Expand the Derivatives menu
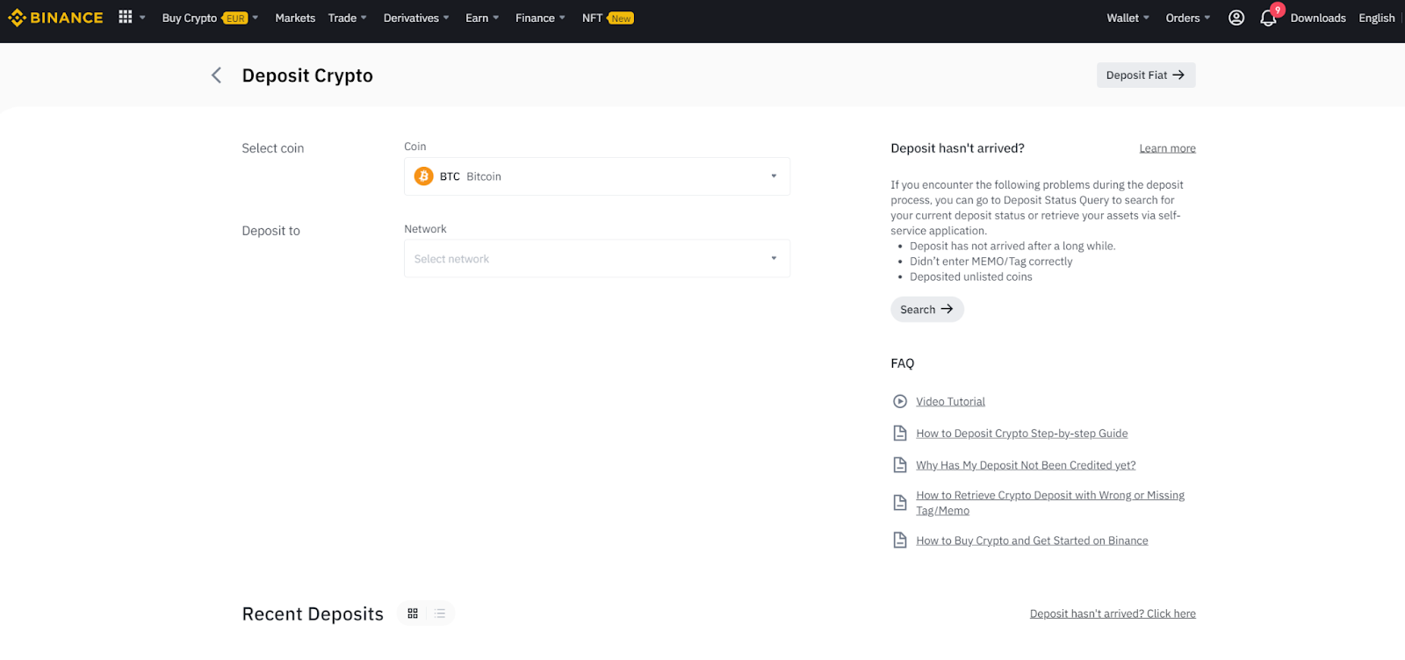This screenshot has width=1405, height=660. tap(416, 18)
